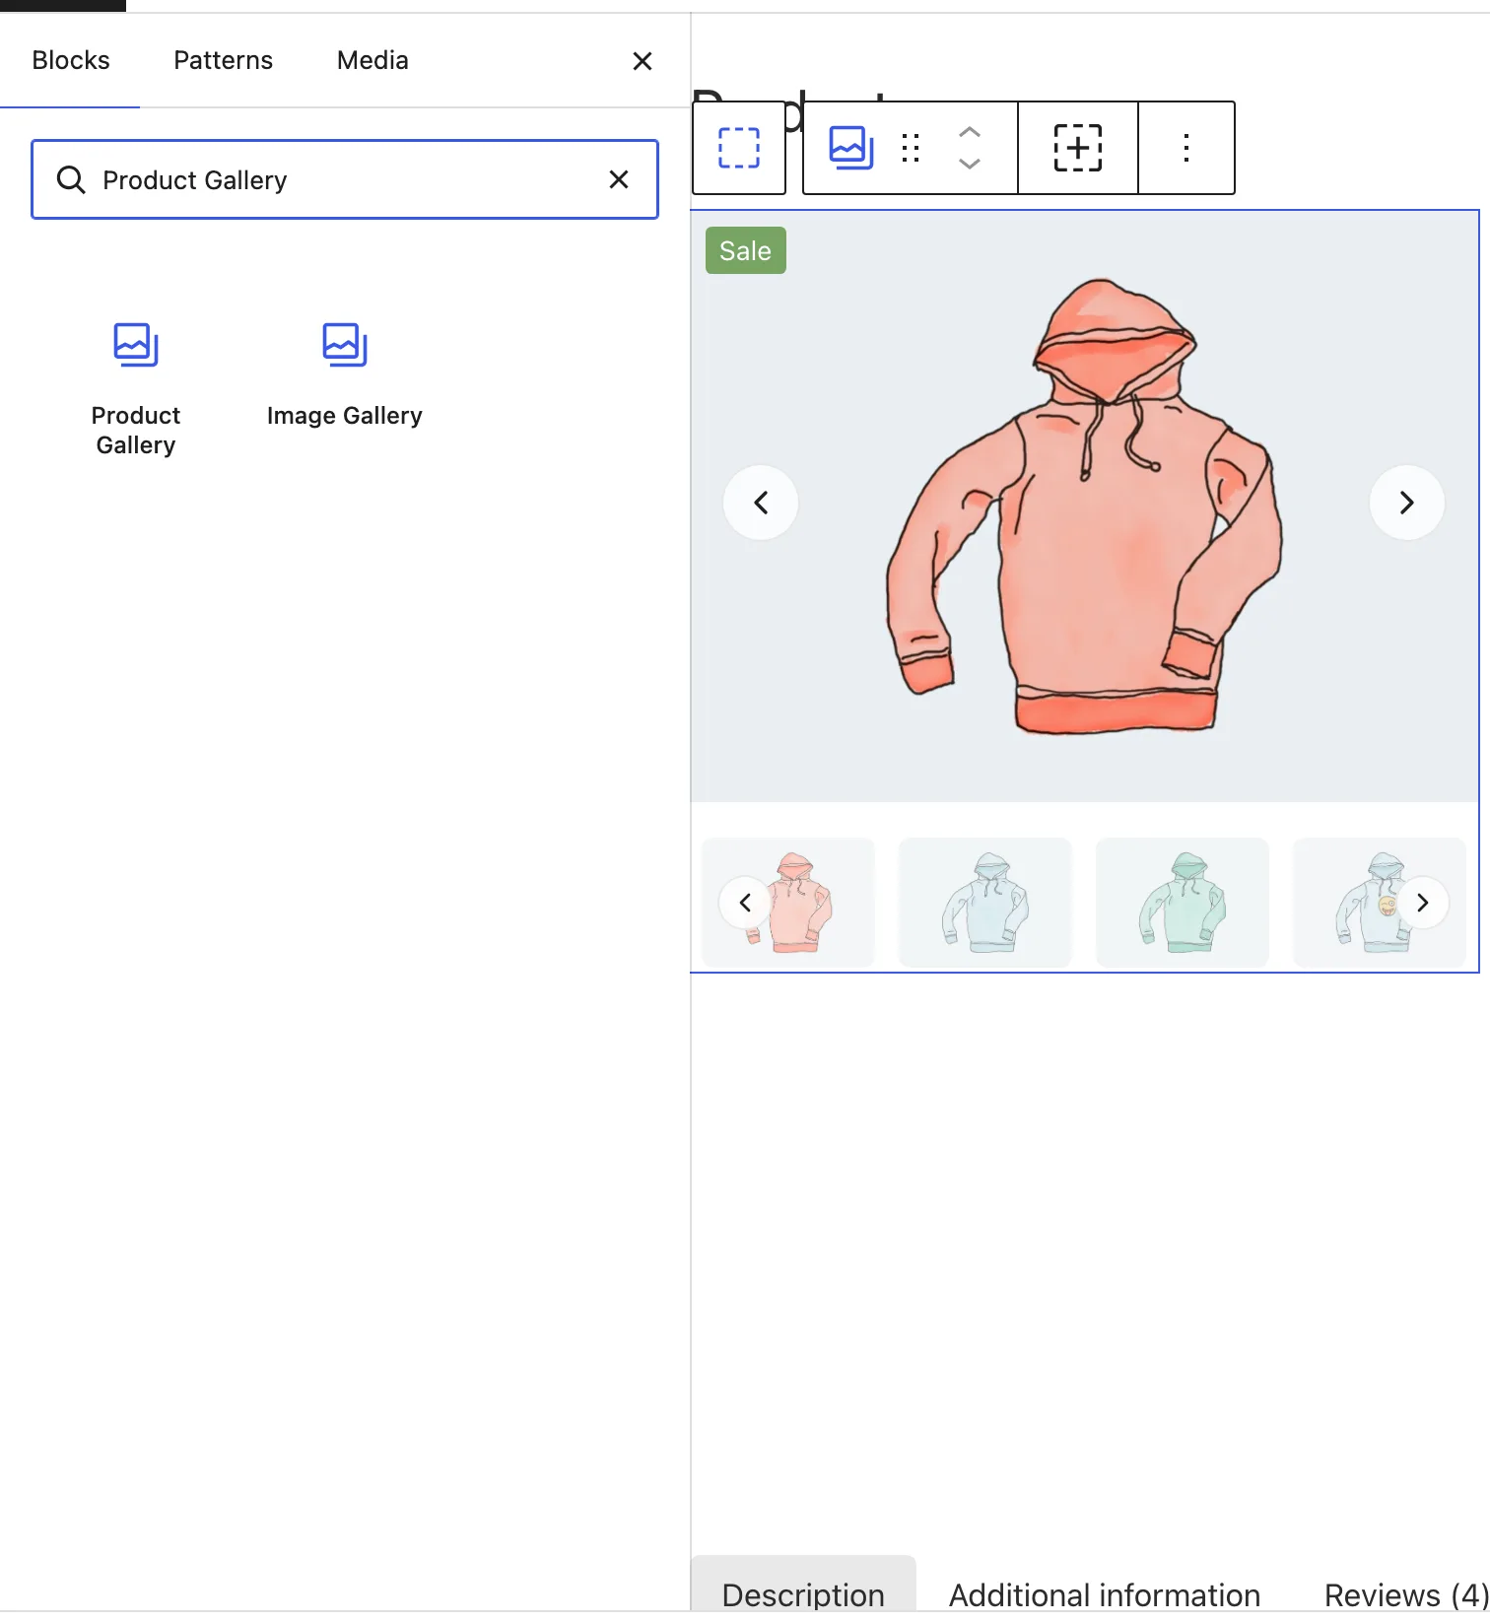Show previous main gallery image
The height and width of the screenshot is (1622, 1490).
tap(761, 503)
